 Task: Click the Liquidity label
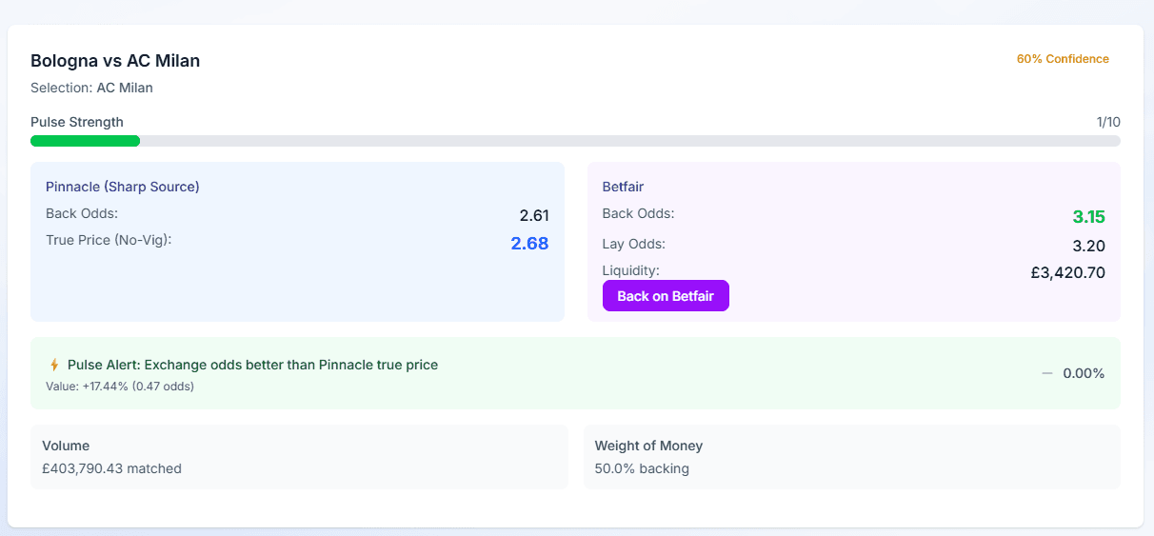631,270
